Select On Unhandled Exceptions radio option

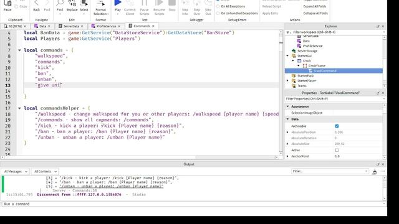(237, 13)
